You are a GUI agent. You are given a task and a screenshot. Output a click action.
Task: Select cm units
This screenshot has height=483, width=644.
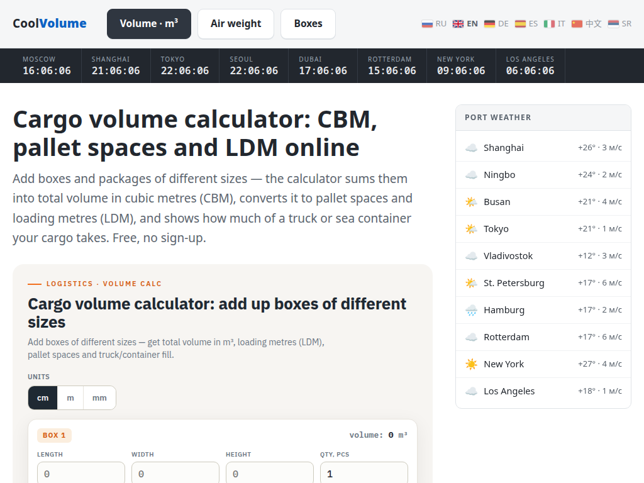(43, 397)
